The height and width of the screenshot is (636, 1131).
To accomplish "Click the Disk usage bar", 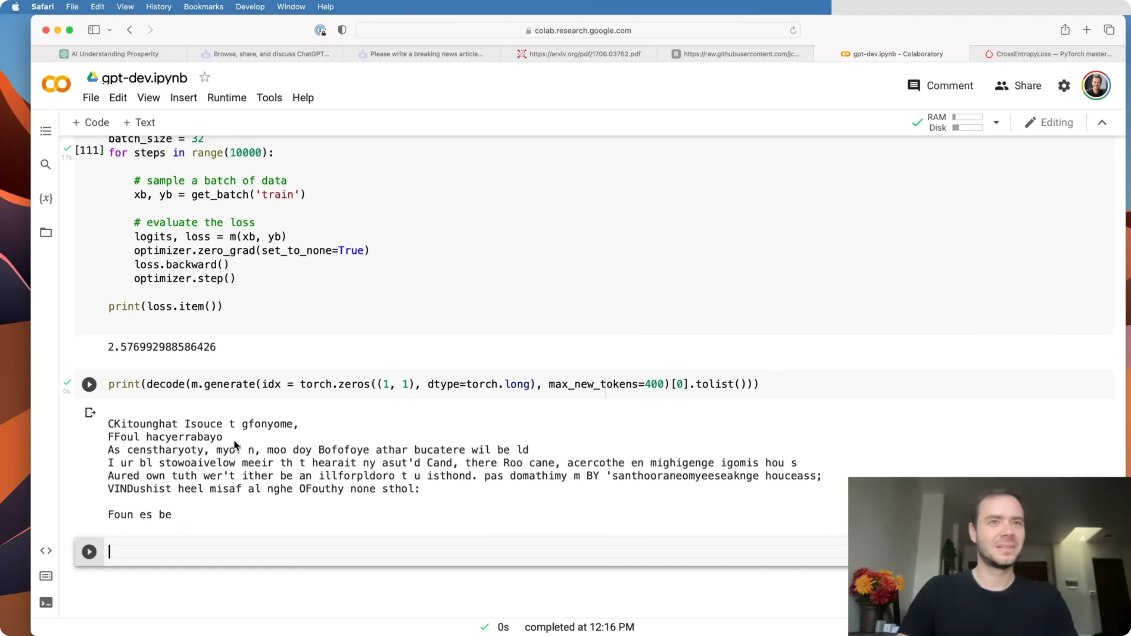I will 967,128.
